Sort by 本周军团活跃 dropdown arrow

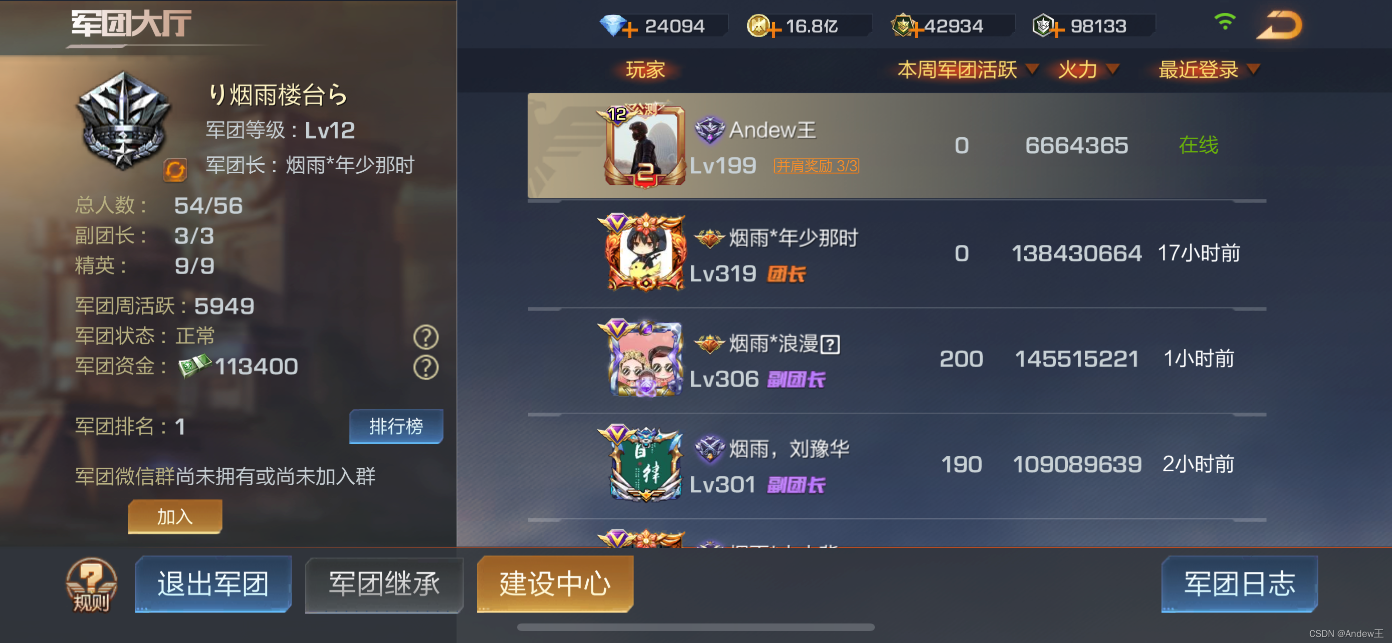1032,69
